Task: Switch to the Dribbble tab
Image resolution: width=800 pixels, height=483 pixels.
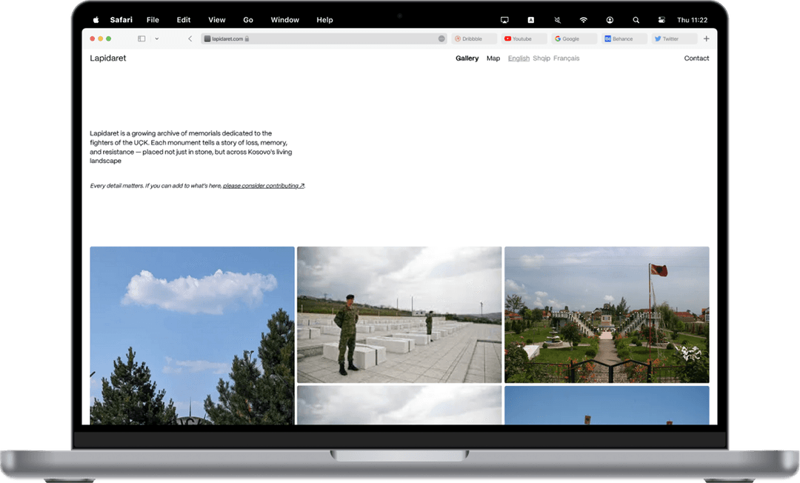Action: coord(473,39)
